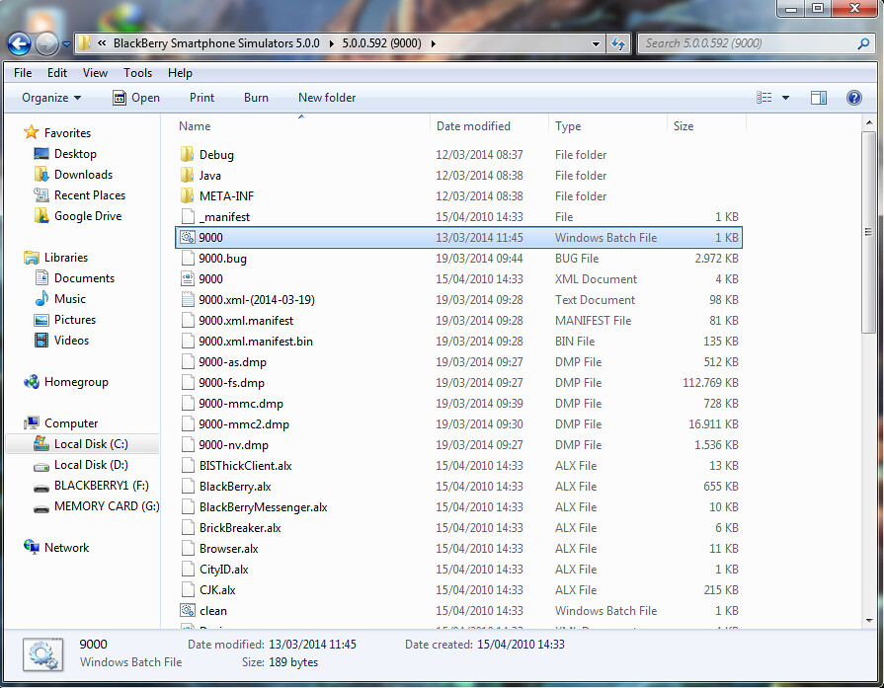
Task: Click the Change your view icon
Action: [763, 98]
